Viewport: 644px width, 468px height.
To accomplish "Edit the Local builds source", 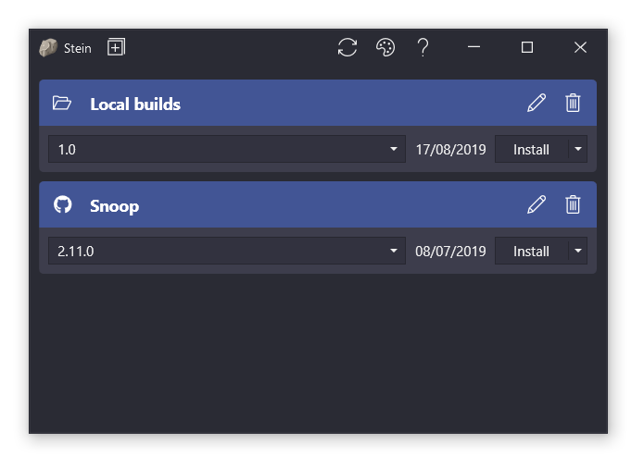I will tap(537, 103).
